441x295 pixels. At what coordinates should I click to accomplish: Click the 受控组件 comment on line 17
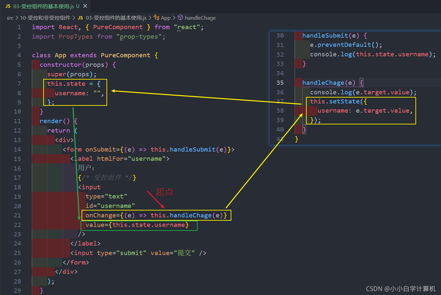107,178
